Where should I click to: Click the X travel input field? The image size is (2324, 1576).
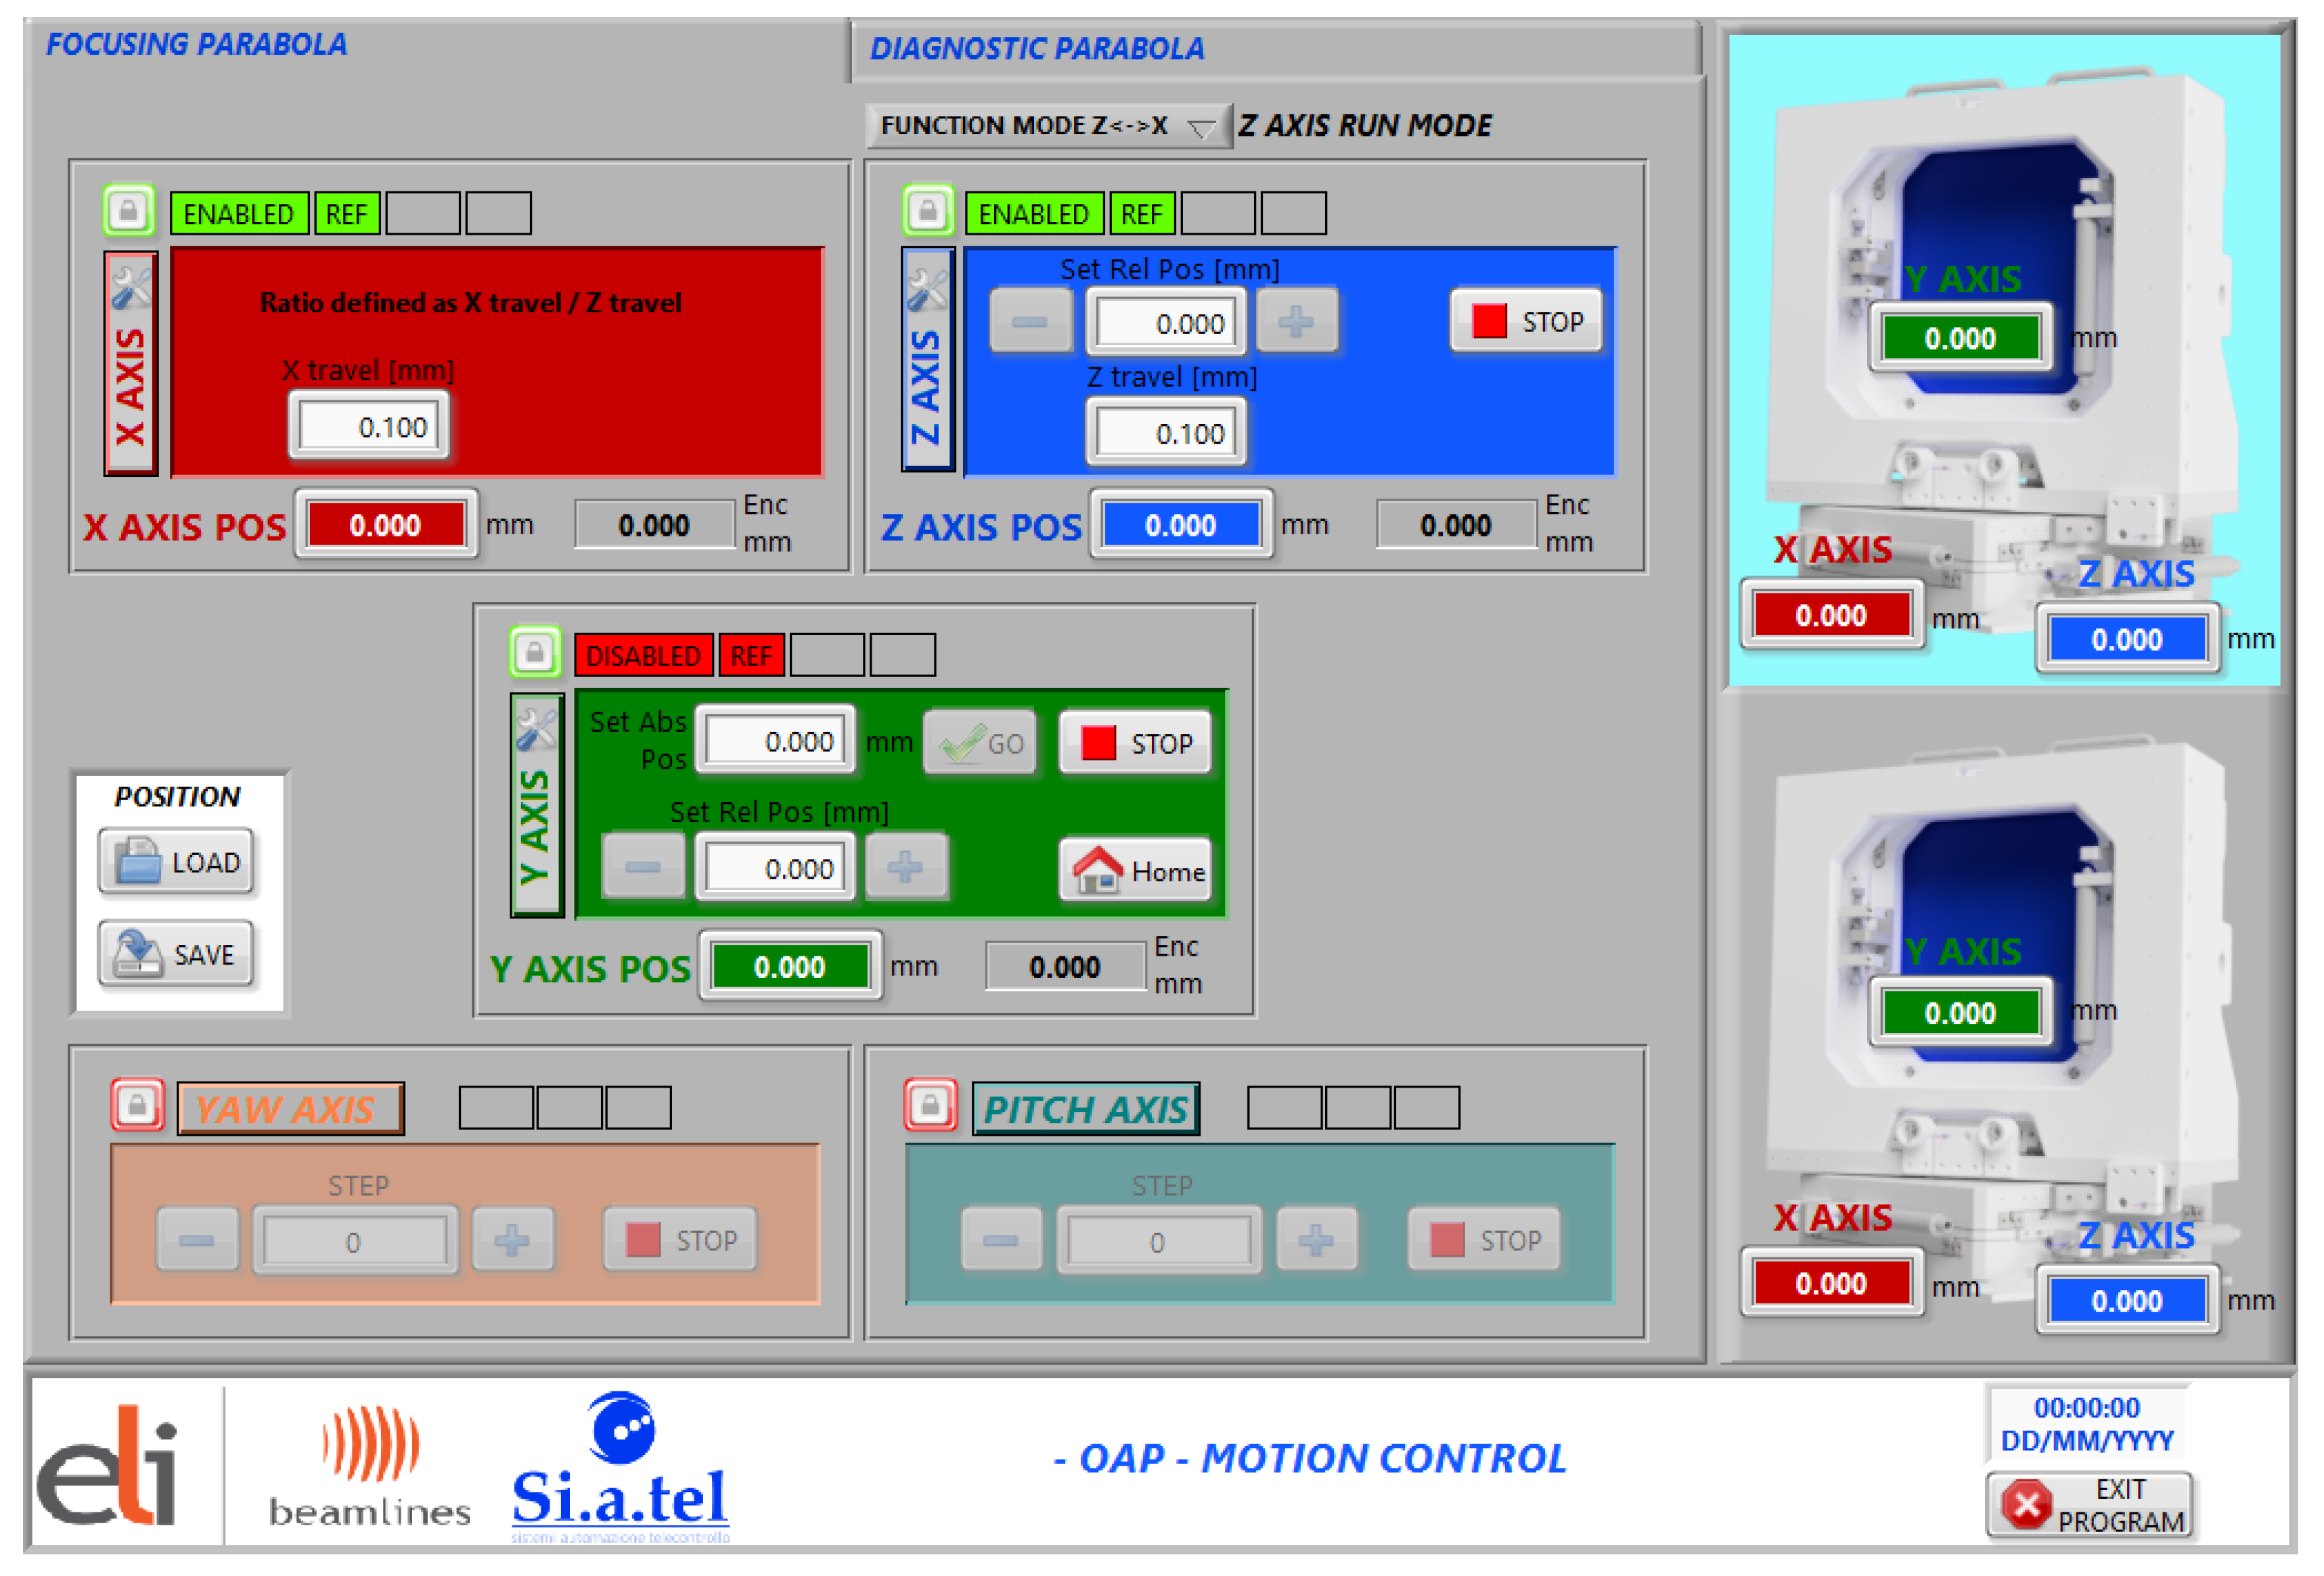[370, 427]
